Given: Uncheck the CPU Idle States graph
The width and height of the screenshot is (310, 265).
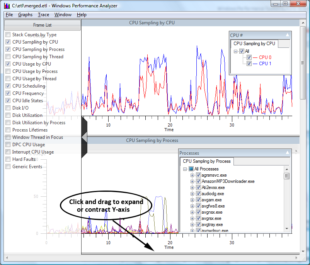Looking at the screenshot, I should [x=8, y=100].
